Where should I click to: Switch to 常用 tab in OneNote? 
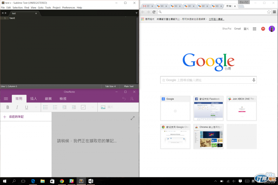tap(19, 99)
